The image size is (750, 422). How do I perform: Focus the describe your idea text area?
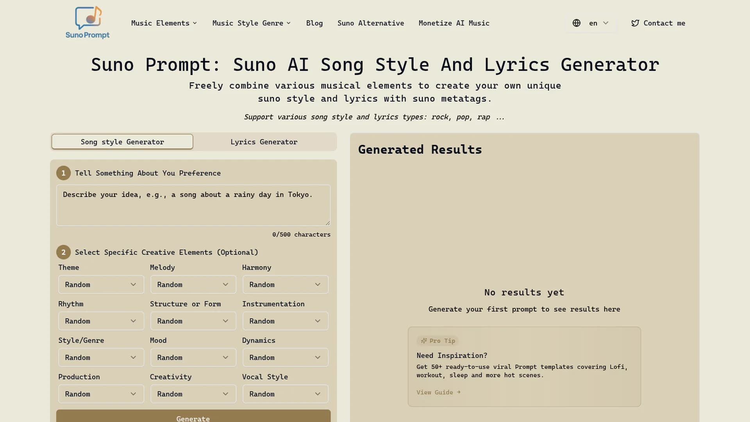pyautogui.click(x=193, y=205)
